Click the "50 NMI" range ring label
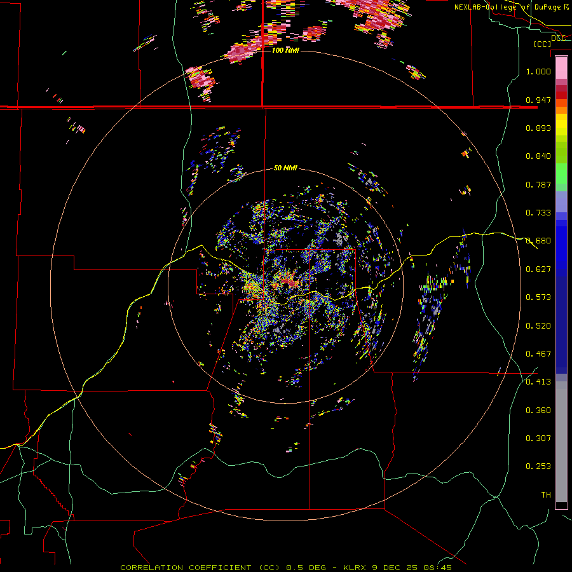The width and height of the screenshot is (572, 572). 285,168
